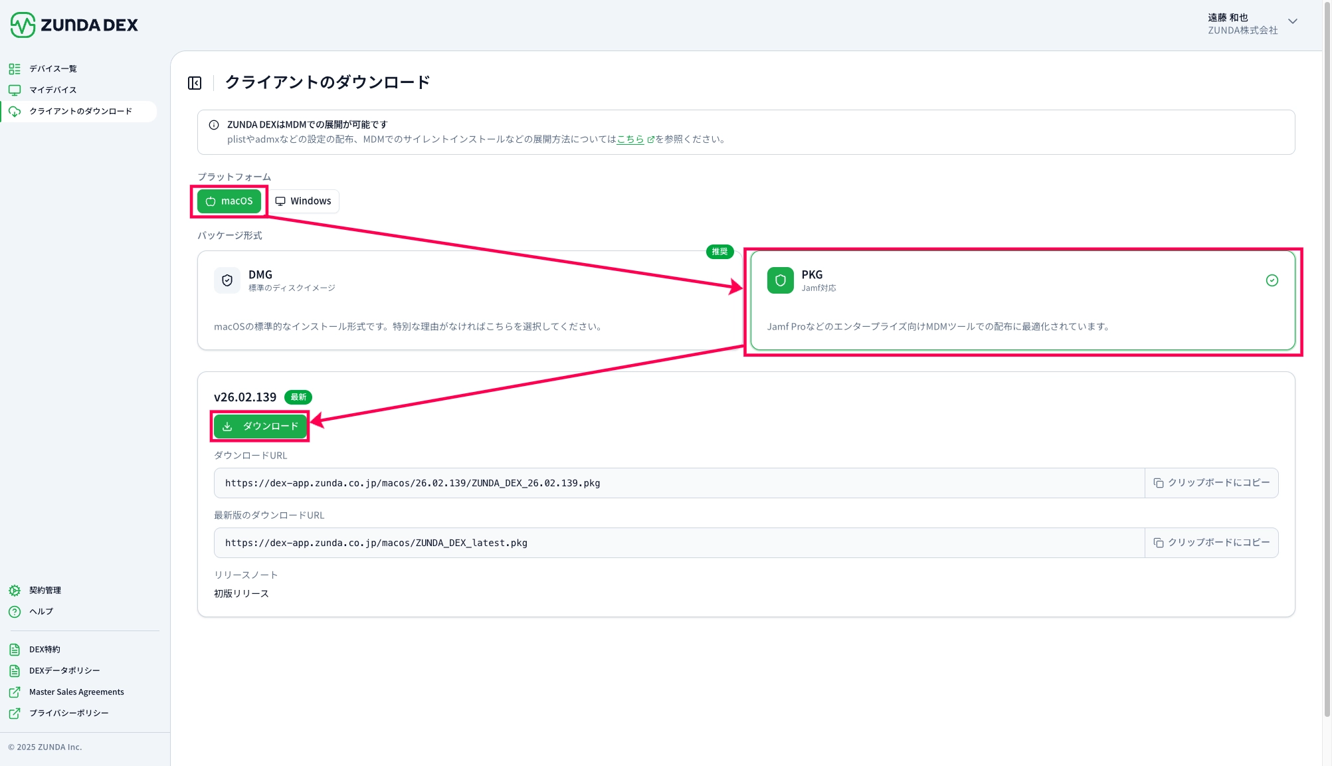Expand the user account dropdown chevron
This screenshot has width=1332, height=766.
pyautogui.click(x=1293, y=21)
